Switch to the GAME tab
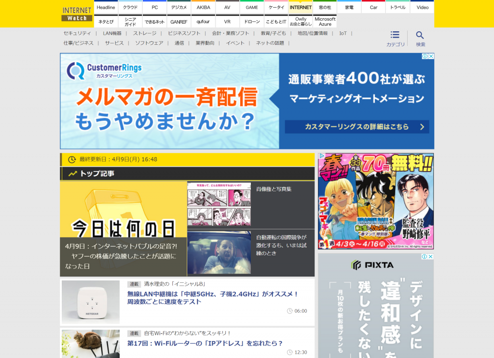Screen dimensions: 494x358 coord(252,7)
